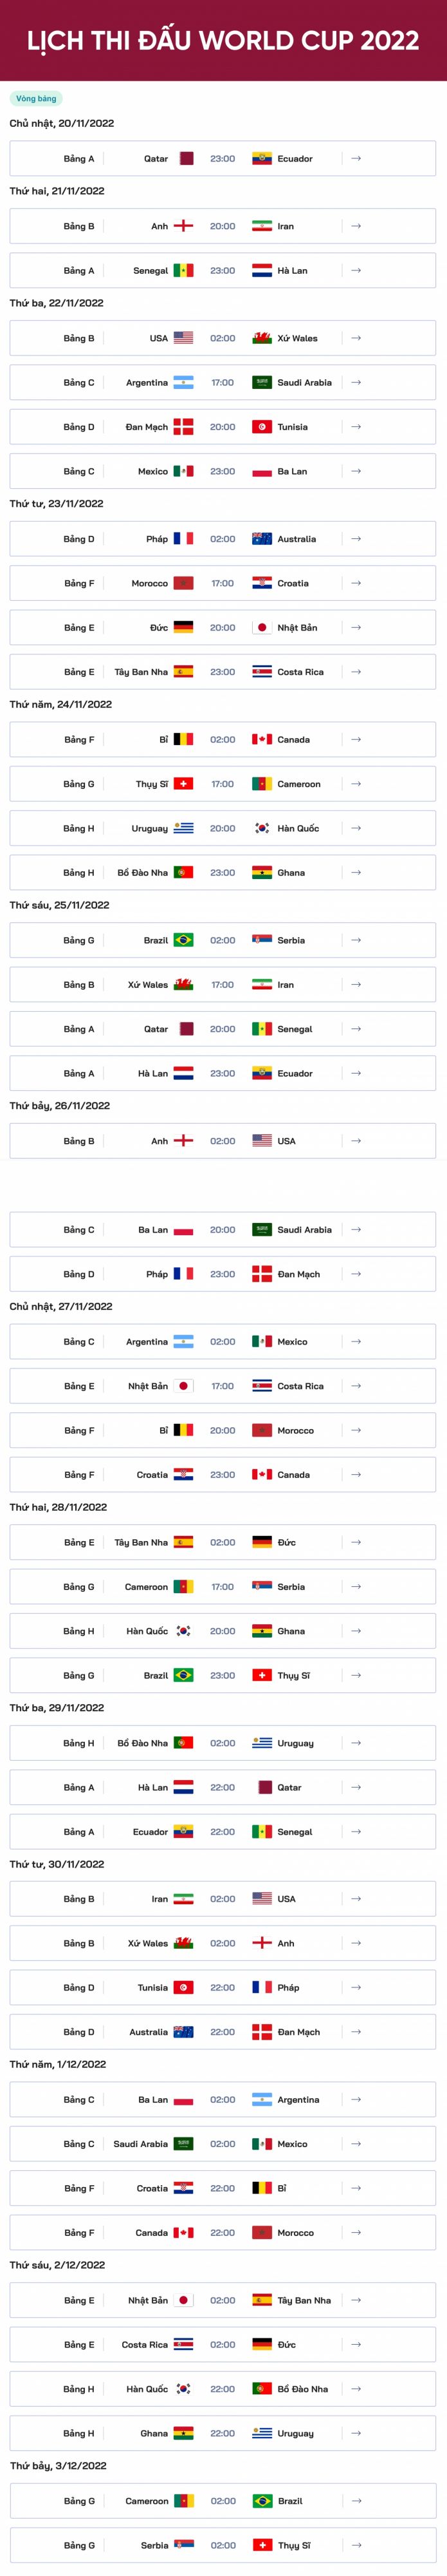Click the Bảng B label for USA vs Wales
The width and height of the screenshot is (447, 2576).
click(x=79, y=338)
